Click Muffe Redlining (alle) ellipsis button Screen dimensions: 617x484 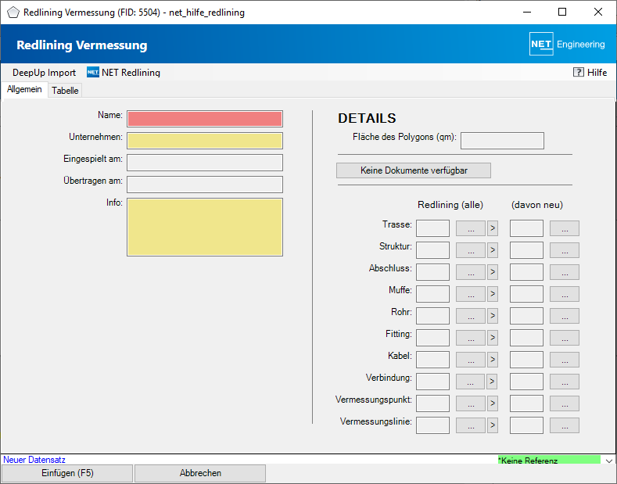471,294
